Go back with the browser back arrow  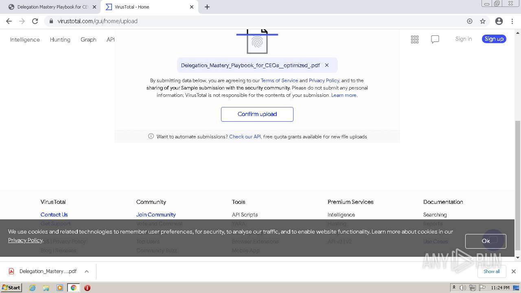click(x=9, y=21)
